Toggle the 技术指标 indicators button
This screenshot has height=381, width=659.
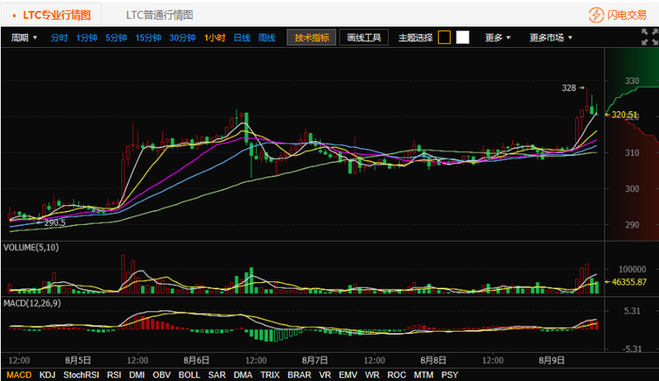(x=312, y=38)
